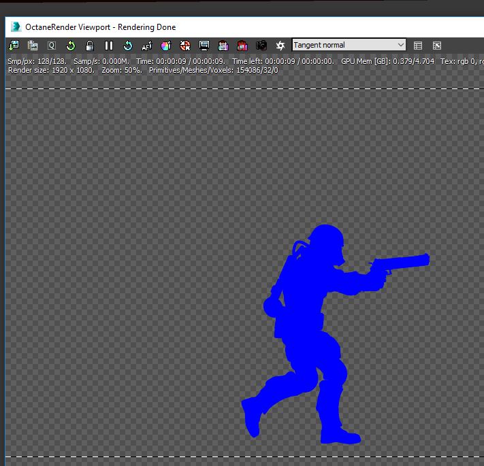The image size is (484, 466).
Task: Click the Render size: 1920 x 1080 text
Action: coord(51,70)
